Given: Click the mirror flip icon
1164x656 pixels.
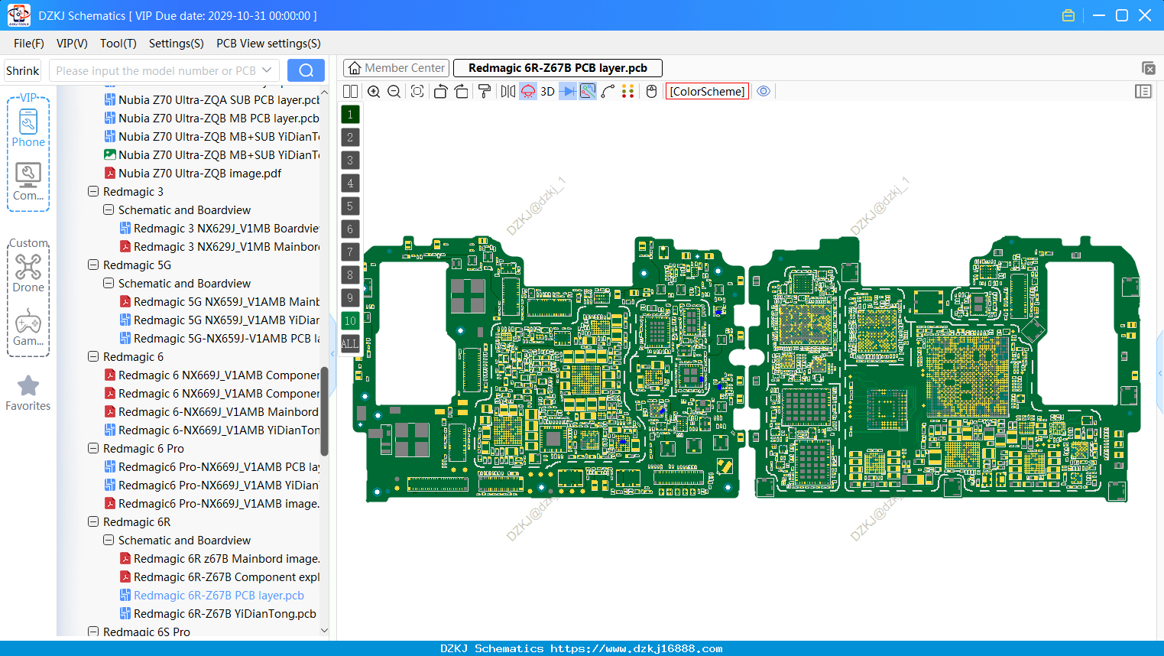Looking at the screenshot, I should tap(508, 91).
